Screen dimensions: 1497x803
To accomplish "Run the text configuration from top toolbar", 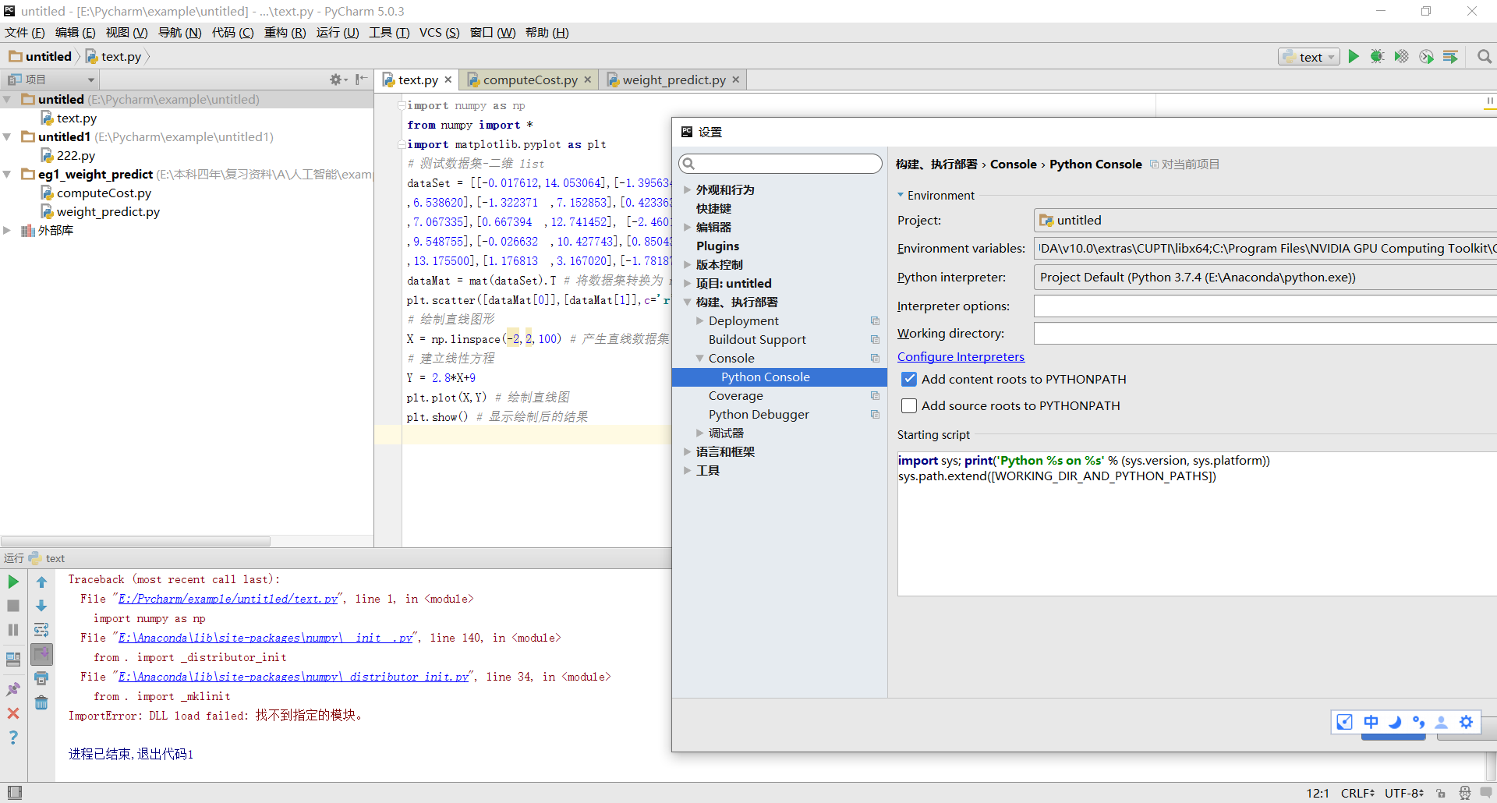I will [x=1354, y=57].
